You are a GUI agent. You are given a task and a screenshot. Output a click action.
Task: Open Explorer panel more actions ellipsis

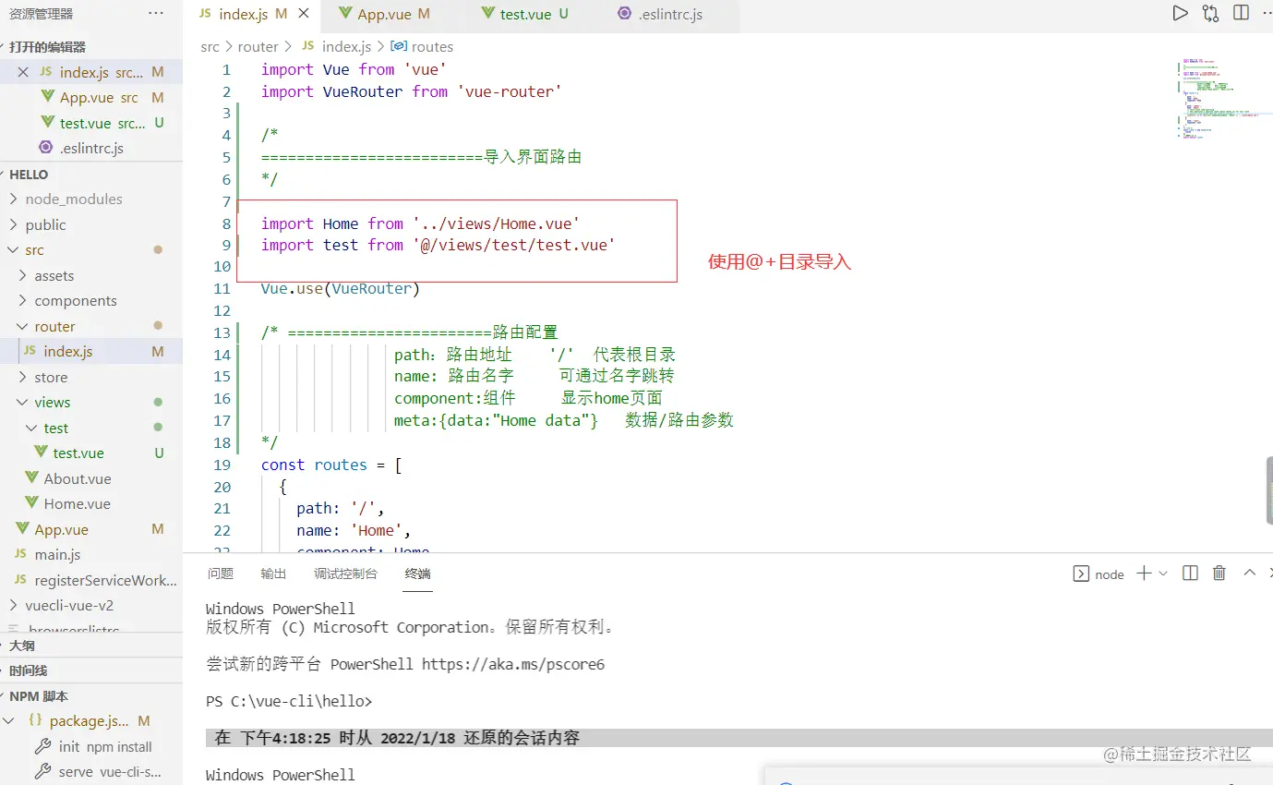point(156,13)
